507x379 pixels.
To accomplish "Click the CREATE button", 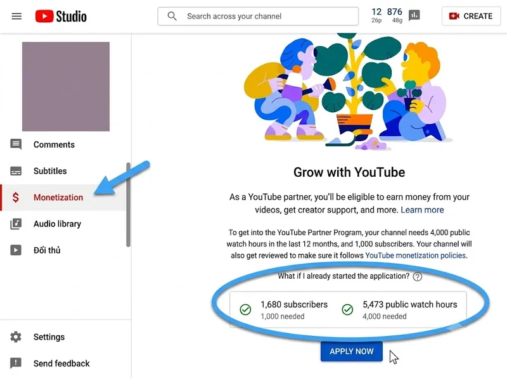I will click(x=471, y=16).
